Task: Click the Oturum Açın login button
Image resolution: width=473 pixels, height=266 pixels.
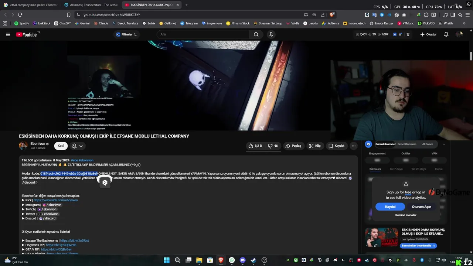Action: click(x=422, y=207)
